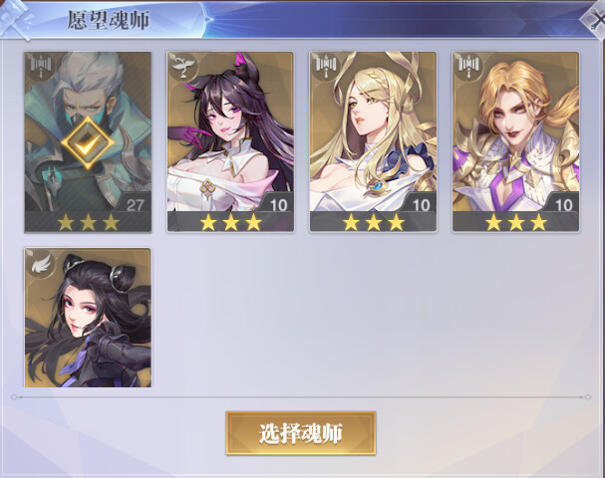This screenshot has width=605, height=478.
Task: Click class emblem icon on grey-haired hero card
Action: [40, 66]
